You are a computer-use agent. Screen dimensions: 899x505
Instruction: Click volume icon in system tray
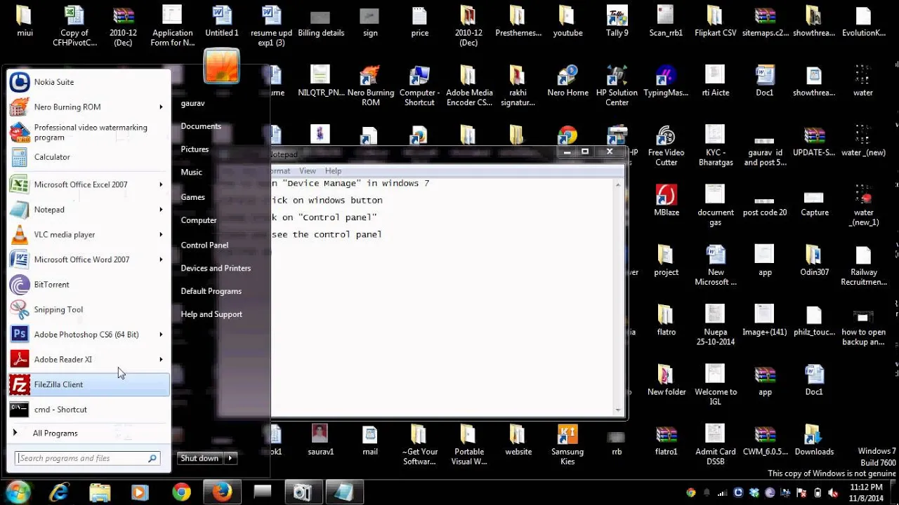coord(832,492)
